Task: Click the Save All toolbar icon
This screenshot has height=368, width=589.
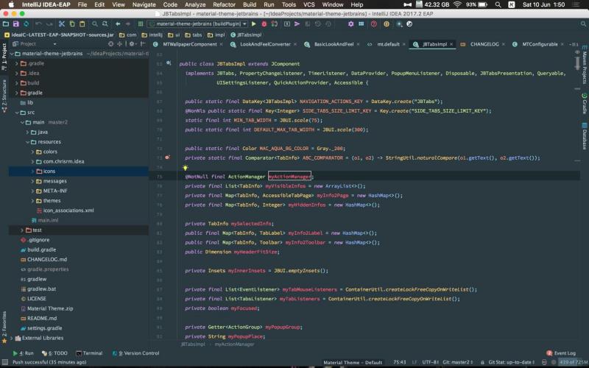Action: (15, 24)
